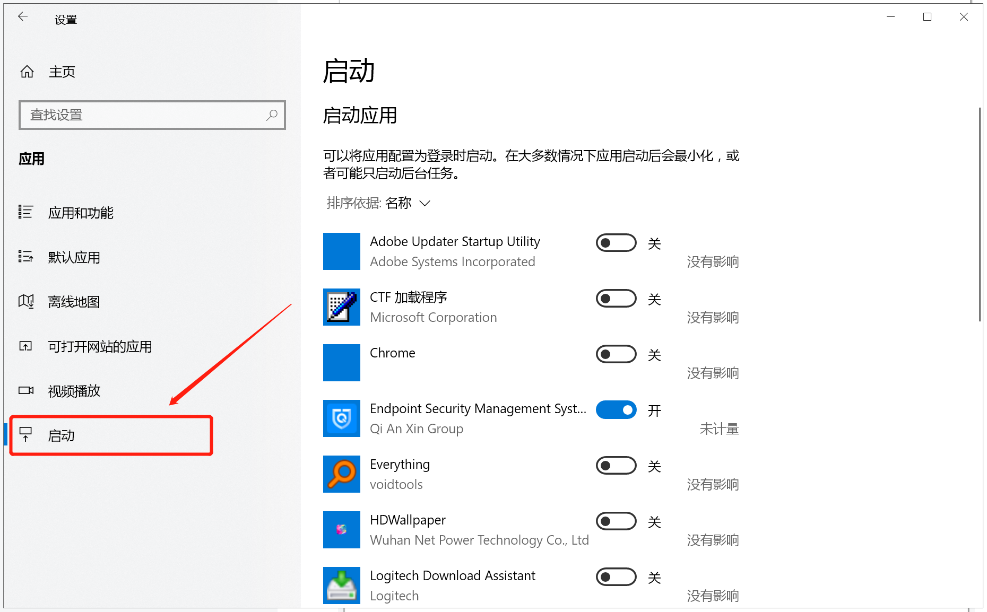Click '没有影响' impact label for Everything
The image size is (987, 612).
point(713,484)
